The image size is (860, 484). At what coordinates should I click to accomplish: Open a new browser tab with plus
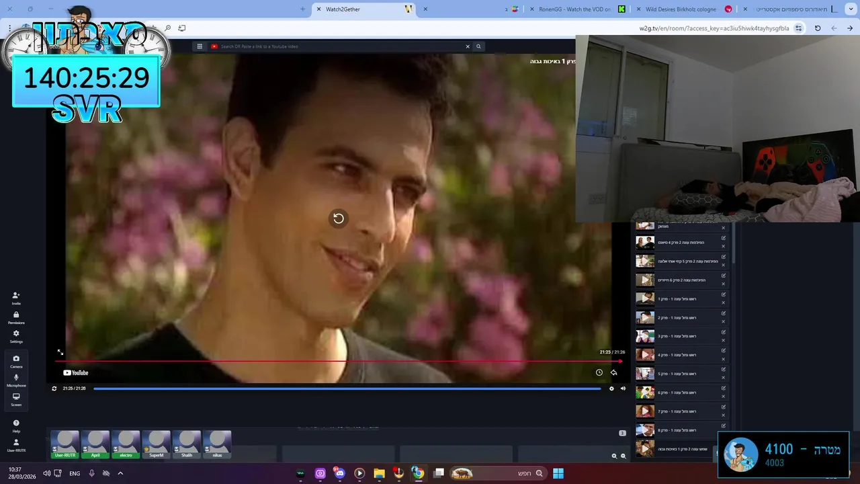(x=302, y=9)
